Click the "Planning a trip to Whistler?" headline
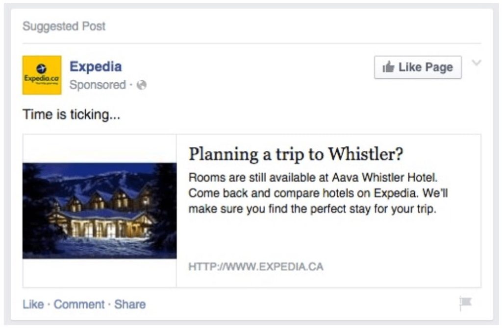Viewport: 502px width, 328px height. (296, 154)
